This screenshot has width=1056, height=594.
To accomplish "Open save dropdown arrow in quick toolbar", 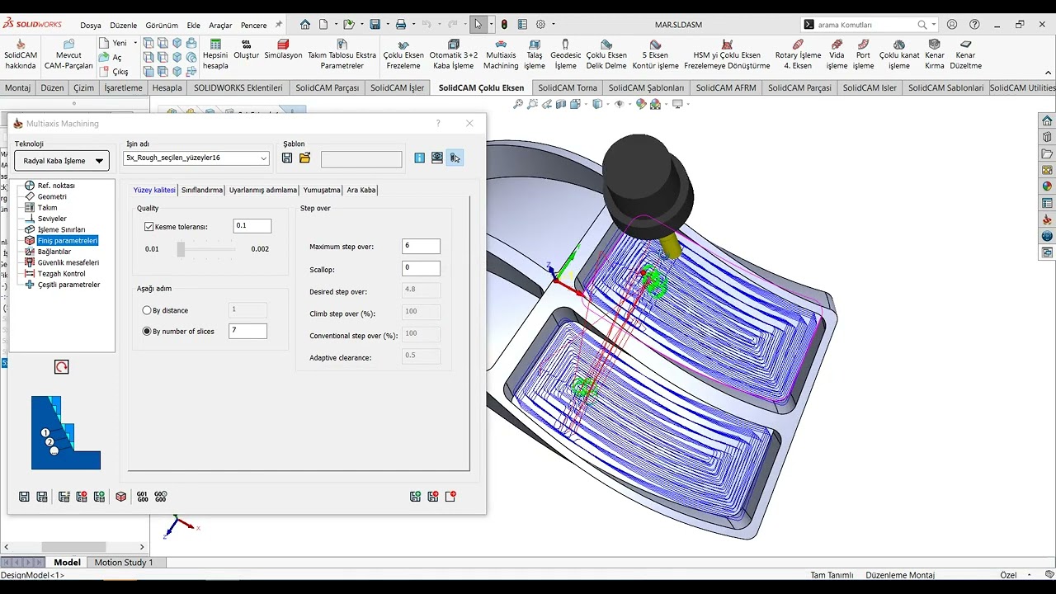I will (386, 25).
